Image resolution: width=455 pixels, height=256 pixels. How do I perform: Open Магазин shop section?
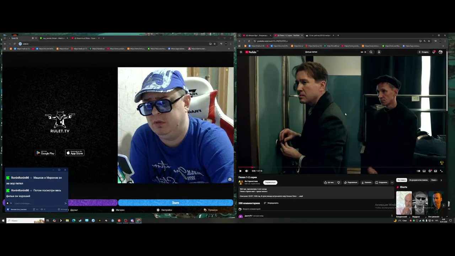pyautogui.click(x=118, y=210)
